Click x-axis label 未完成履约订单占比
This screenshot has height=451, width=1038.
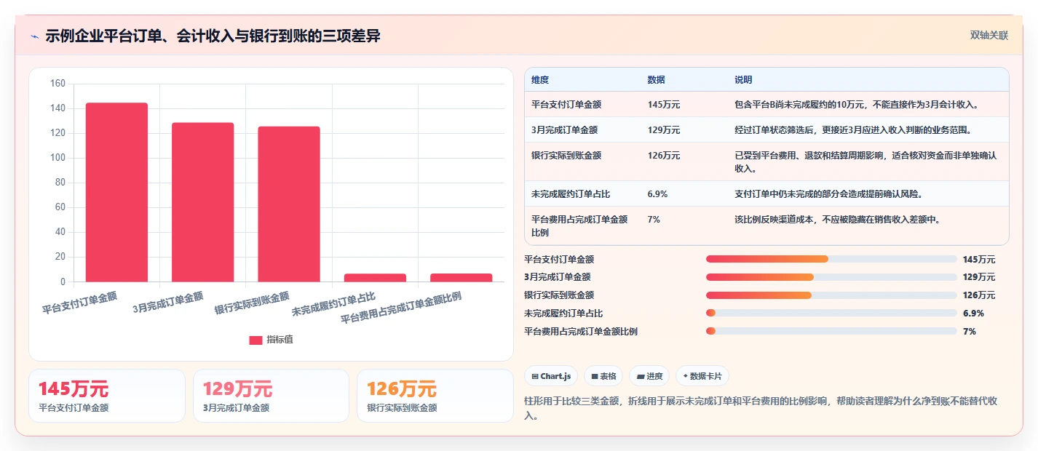pos(333,305)
